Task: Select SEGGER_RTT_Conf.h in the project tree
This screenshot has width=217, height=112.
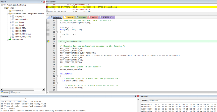Action: (23, 34)
